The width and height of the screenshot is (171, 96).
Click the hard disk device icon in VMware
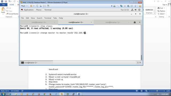tap(114, 6)
